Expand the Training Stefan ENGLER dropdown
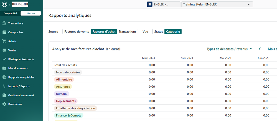This screenshot has height=121, width=277. 217,4
